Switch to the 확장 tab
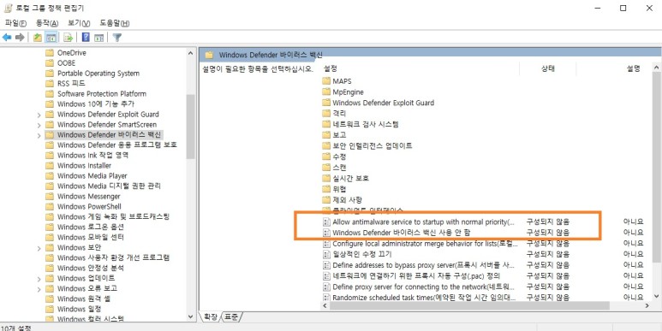 point(210,316)
